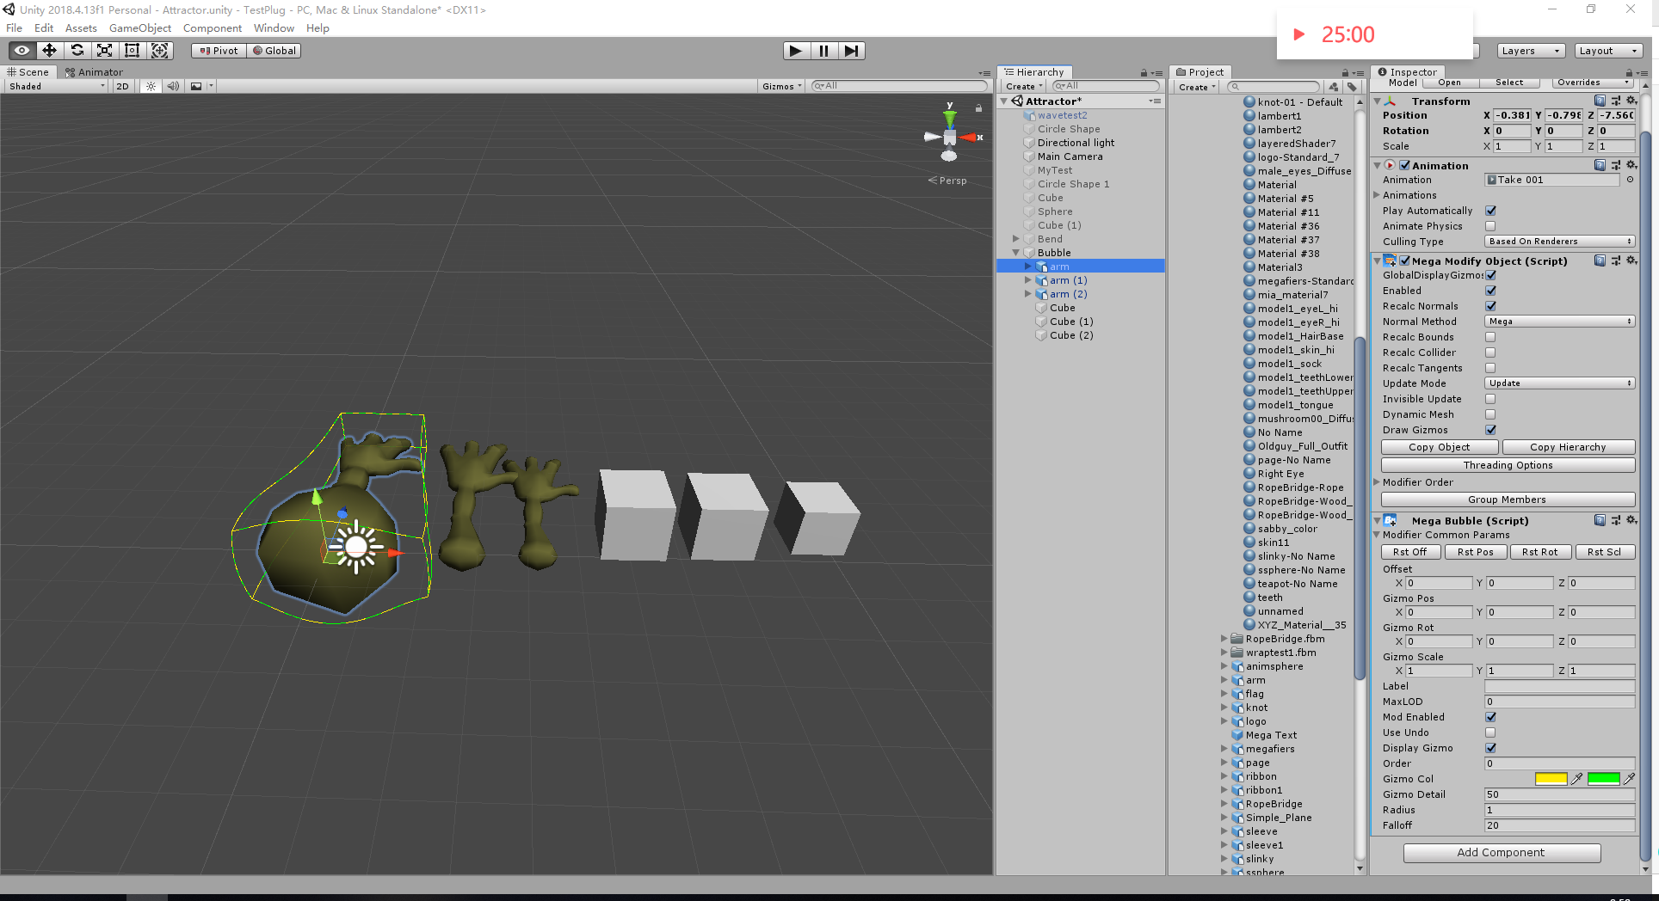Toggle Play Automatically checkbox

tap(1490, 211)
